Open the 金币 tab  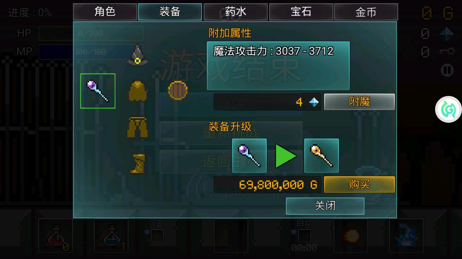[366, 12]
